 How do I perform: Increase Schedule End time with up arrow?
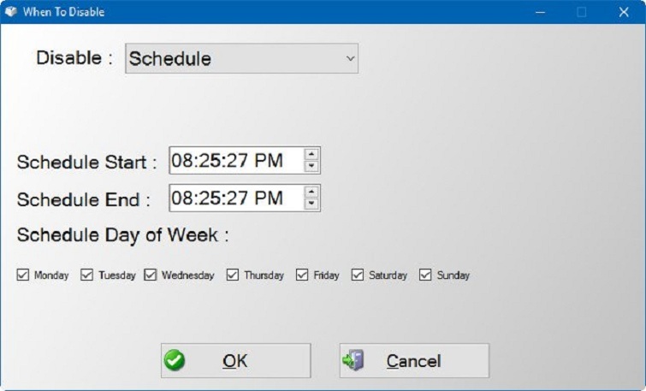312,193
